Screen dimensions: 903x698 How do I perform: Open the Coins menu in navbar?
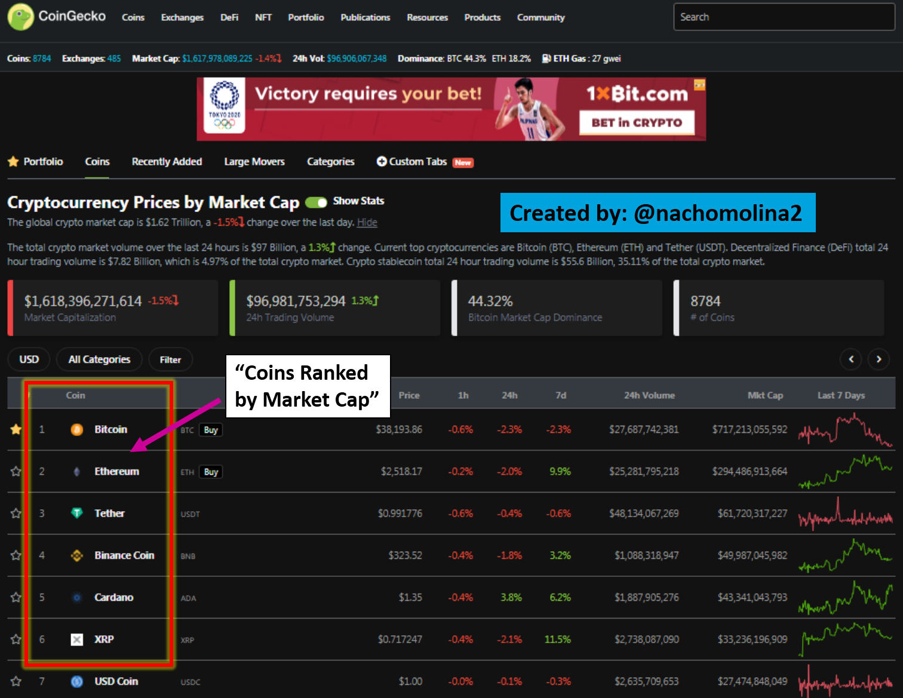pyautogui.click(x=133, y=17)
